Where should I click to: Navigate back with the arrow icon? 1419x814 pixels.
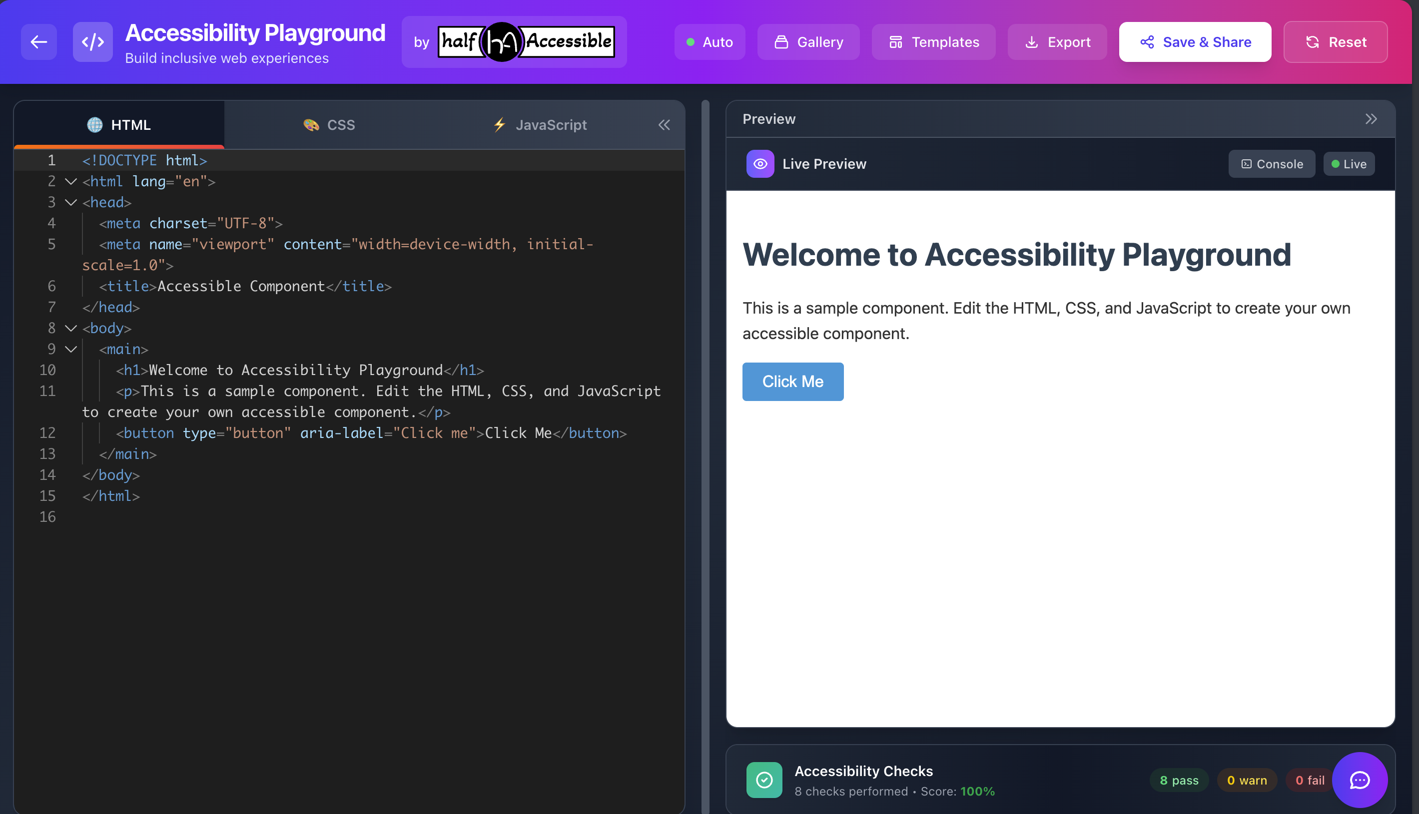pyautogui.click(x=38, y=41)
